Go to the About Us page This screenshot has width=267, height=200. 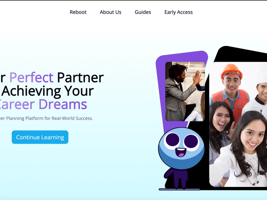110,12
